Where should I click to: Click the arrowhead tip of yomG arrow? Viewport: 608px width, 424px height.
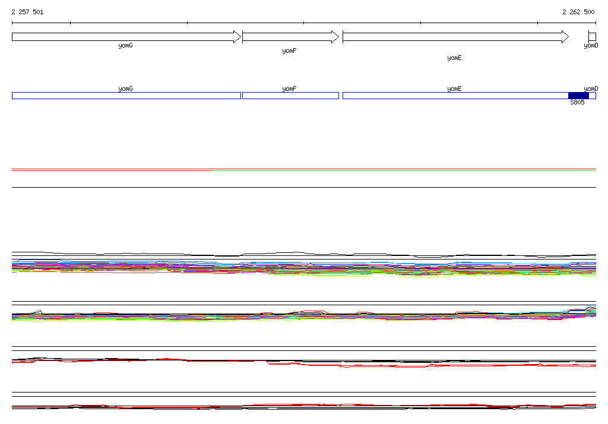[x=240, y=37]
